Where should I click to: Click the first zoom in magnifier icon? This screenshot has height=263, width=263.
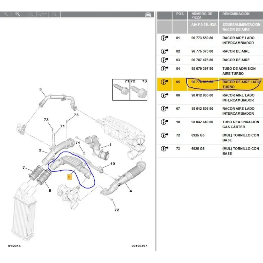click(x=6, y=14)
